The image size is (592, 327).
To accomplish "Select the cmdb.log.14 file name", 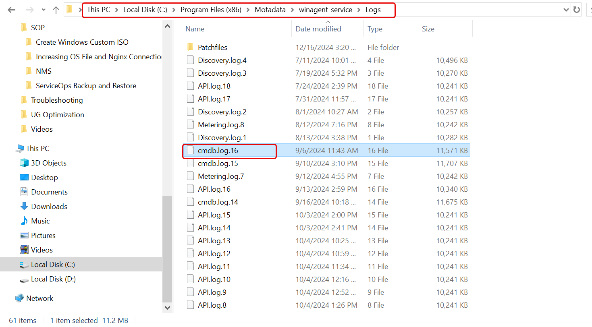I will 218,202.
